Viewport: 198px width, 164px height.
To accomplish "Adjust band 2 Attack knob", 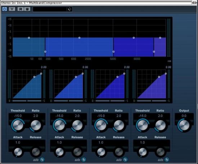I will point(59,152).
